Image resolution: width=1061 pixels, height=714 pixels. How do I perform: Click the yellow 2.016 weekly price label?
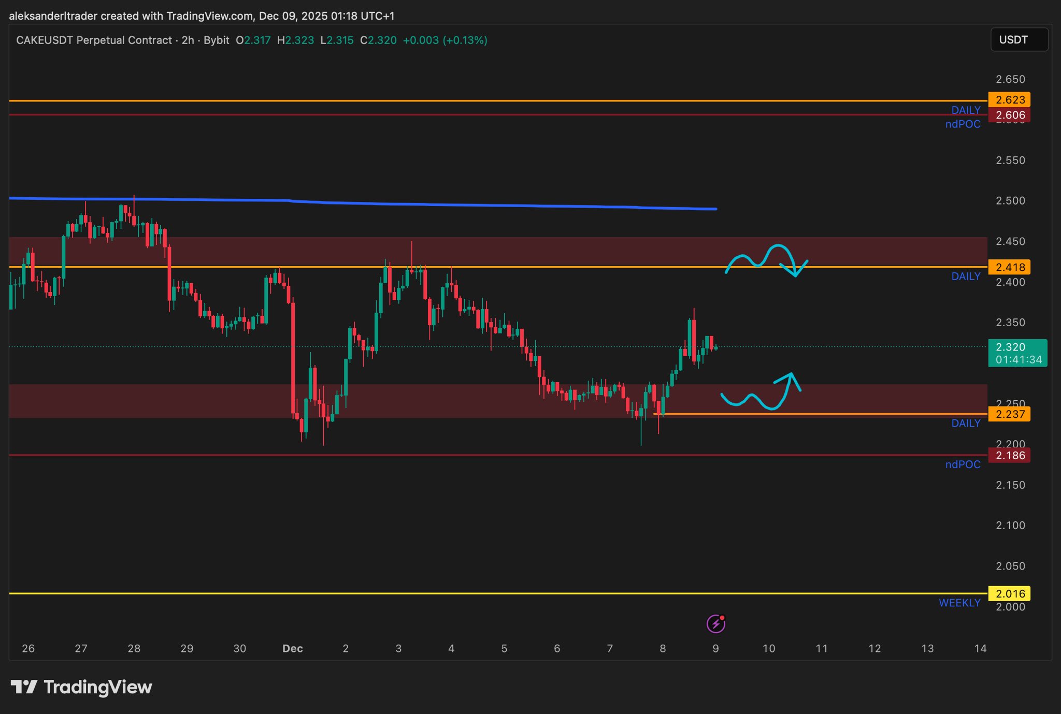(x=1009, y=593)
